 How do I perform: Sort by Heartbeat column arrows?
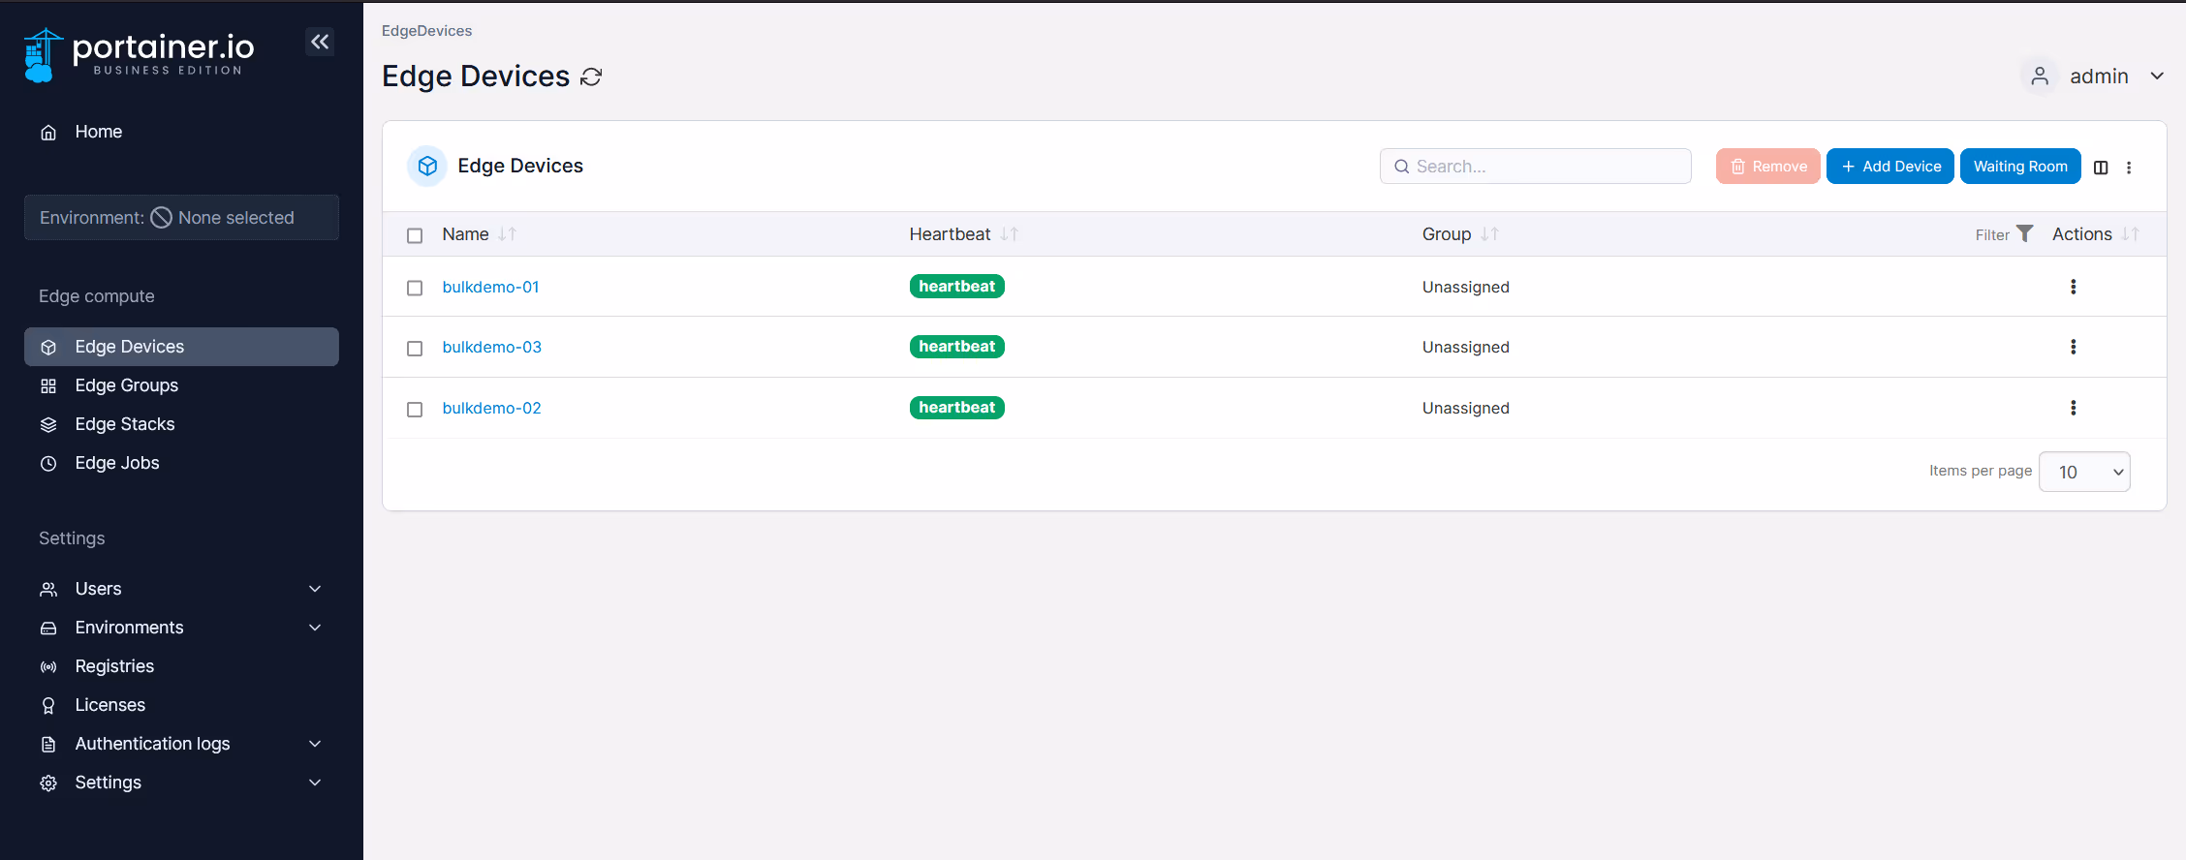1009,234
